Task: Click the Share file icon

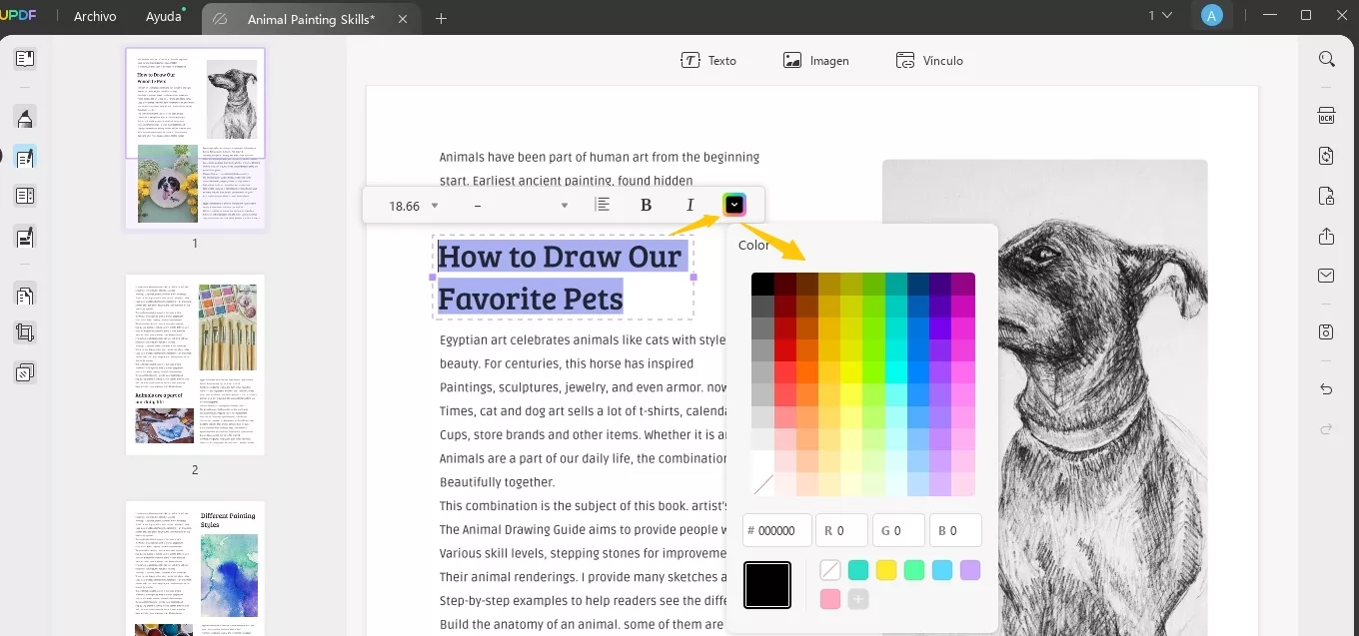Action: [x=1327, y=237]
